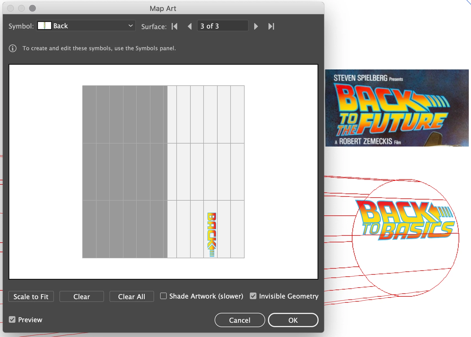Toggle the Preview checkbox
The width and height of the screenshot is (471, 337).
[12, 319]
